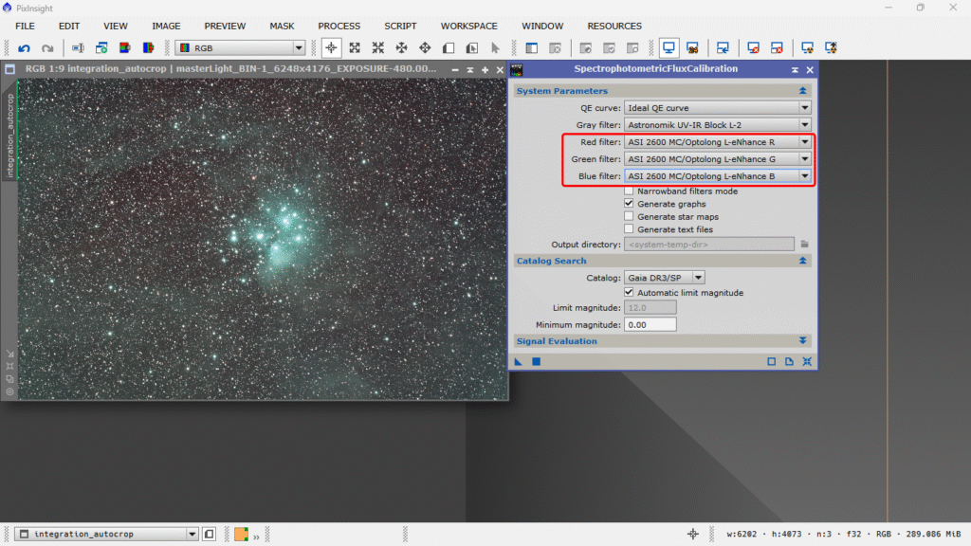
Task: Undo the last action from toolbar
Action: [x=24, y=47]
